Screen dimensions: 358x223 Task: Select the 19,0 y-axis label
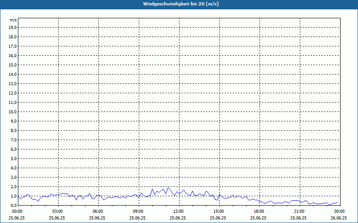pyautogui.click(x=13, y=27)
